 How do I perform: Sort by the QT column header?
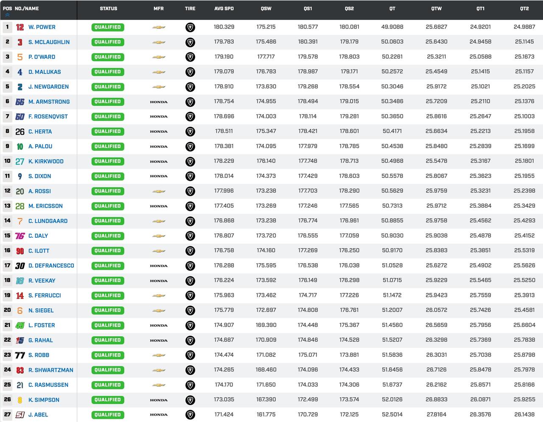click(x=392, y=8)
